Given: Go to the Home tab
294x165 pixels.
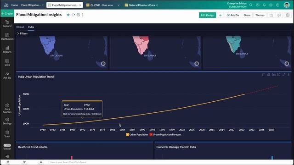Looking at the screenshot, I should [14, 5].
